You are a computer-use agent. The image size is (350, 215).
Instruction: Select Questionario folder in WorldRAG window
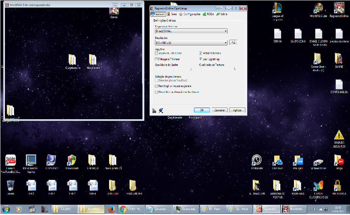click(x=73, y=62)
